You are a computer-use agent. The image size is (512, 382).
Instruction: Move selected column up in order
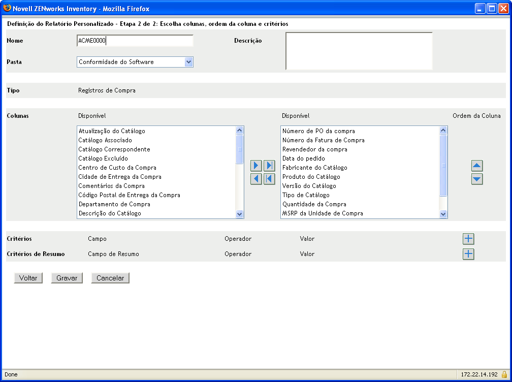(477, 166)
